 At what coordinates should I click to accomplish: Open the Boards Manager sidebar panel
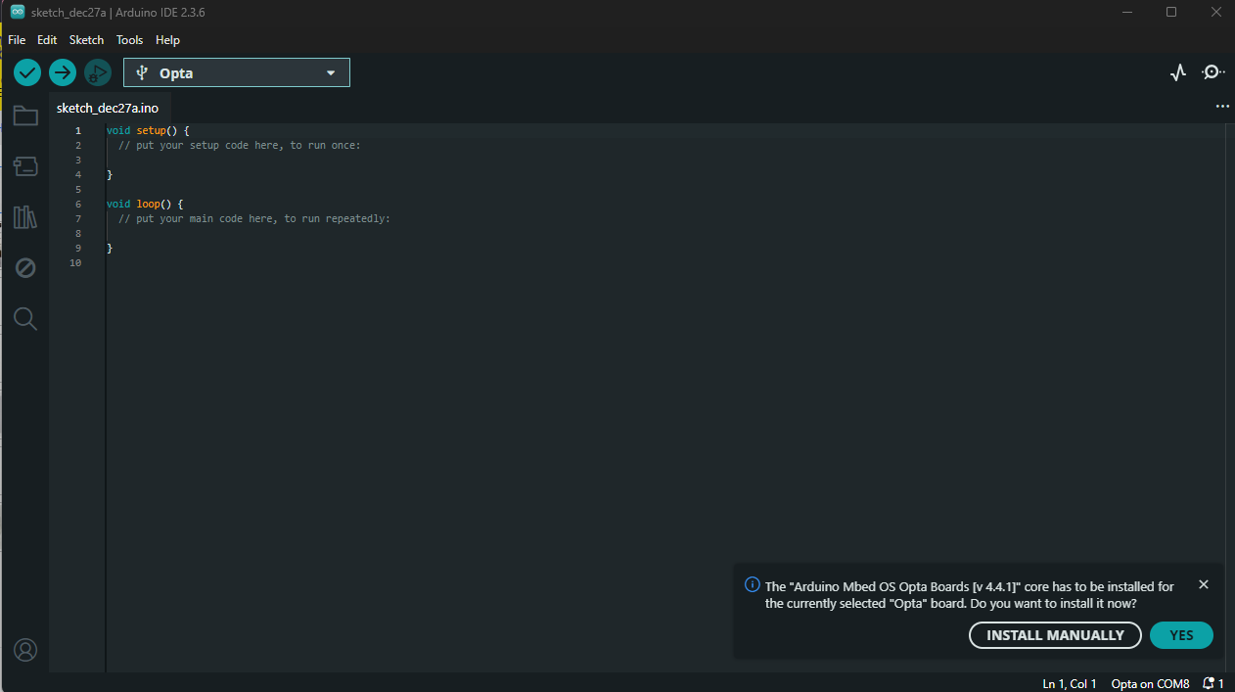[x=25, y=166]
